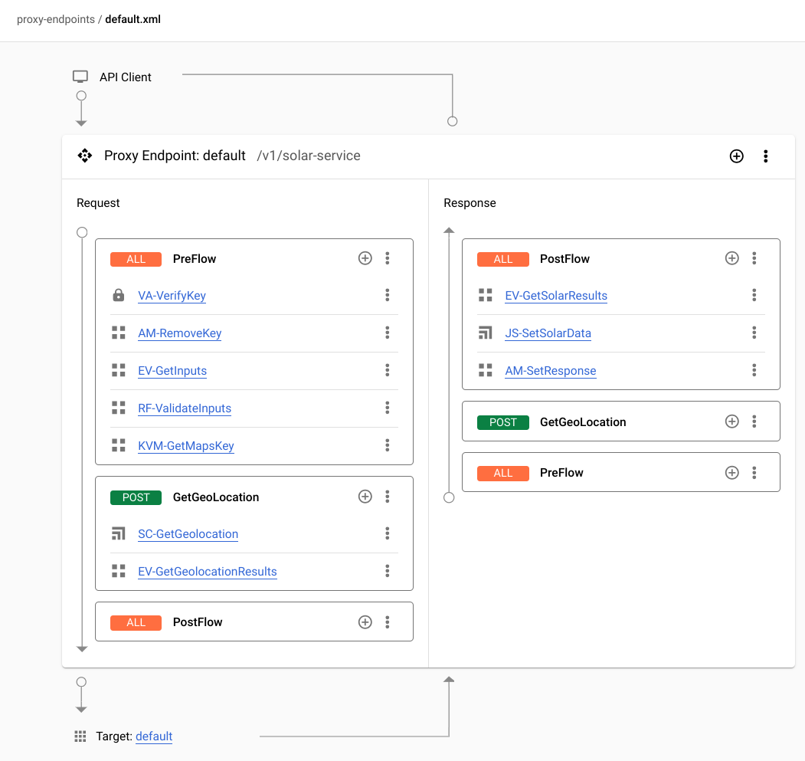Image resolution: width=805 pixels, height=761 pixels.
Task: Open Request PostFlow options menu
Action: click(x=388, y=622)
